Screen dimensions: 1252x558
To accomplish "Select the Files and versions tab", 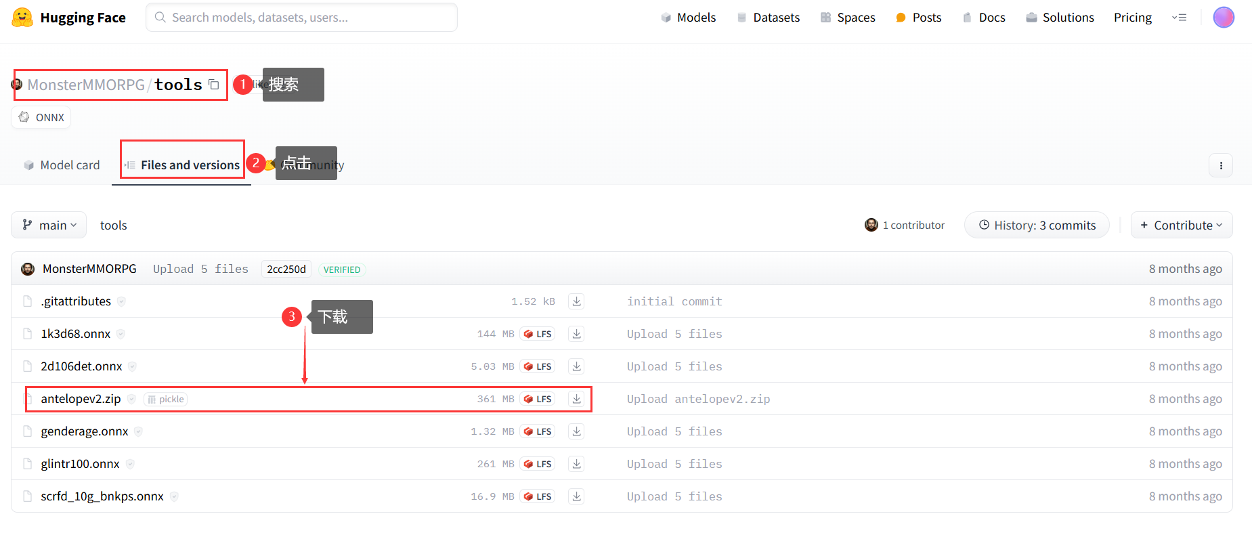I will 181,165.
